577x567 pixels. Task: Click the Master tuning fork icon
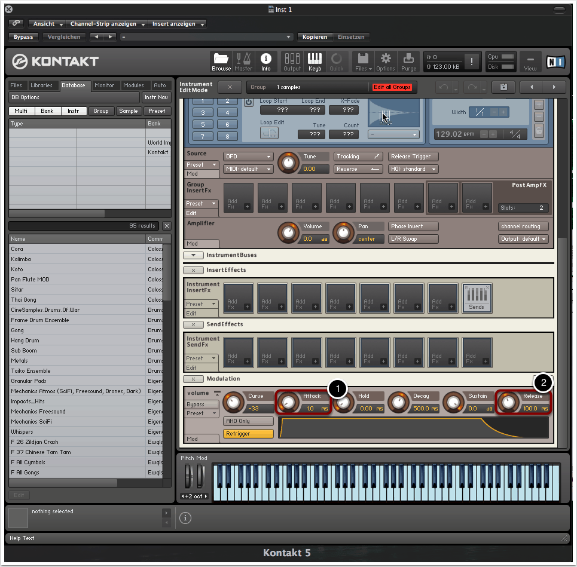pyautogui.click(x=243, y=61)
